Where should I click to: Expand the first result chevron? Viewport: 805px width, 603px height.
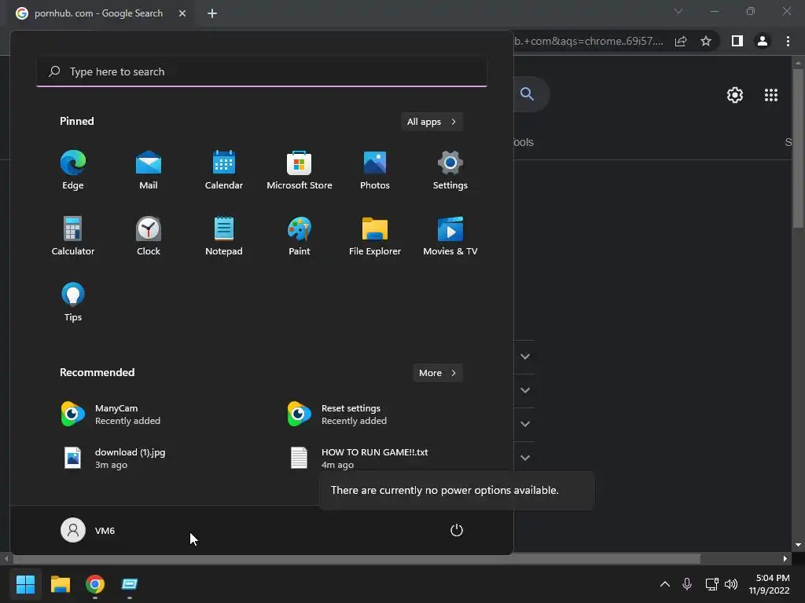[525, 356]
